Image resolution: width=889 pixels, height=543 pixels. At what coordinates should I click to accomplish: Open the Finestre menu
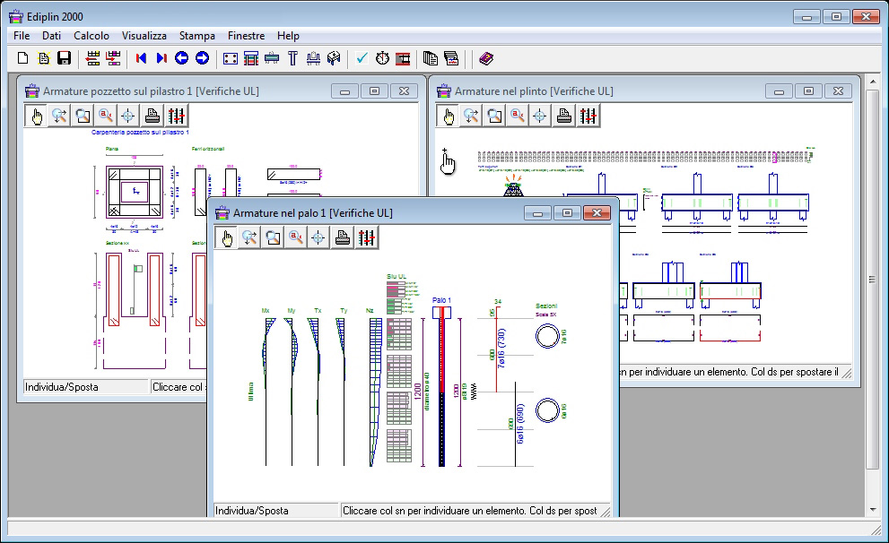(x=246, y=36)
